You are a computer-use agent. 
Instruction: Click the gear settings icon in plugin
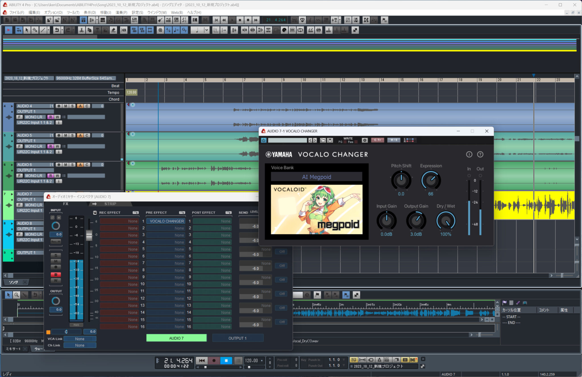click(365, 140)
